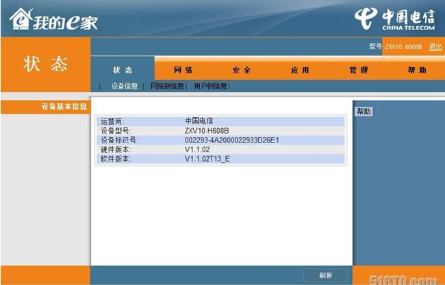
Task: Select the 硬件版本 row in the table
Action: (x=219, y=149)
